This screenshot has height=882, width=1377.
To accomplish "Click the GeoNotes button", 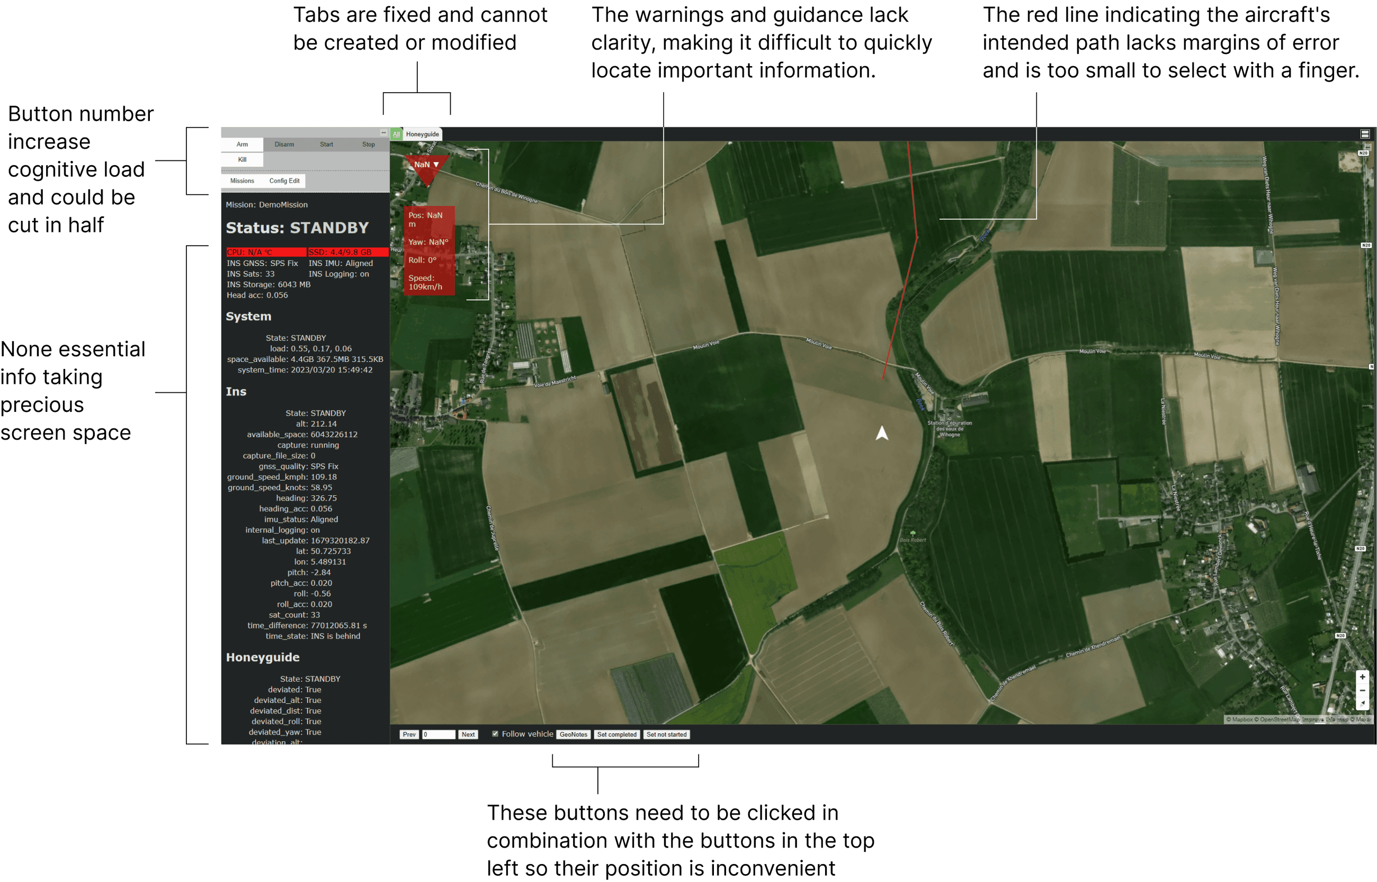I will [574, 734].
